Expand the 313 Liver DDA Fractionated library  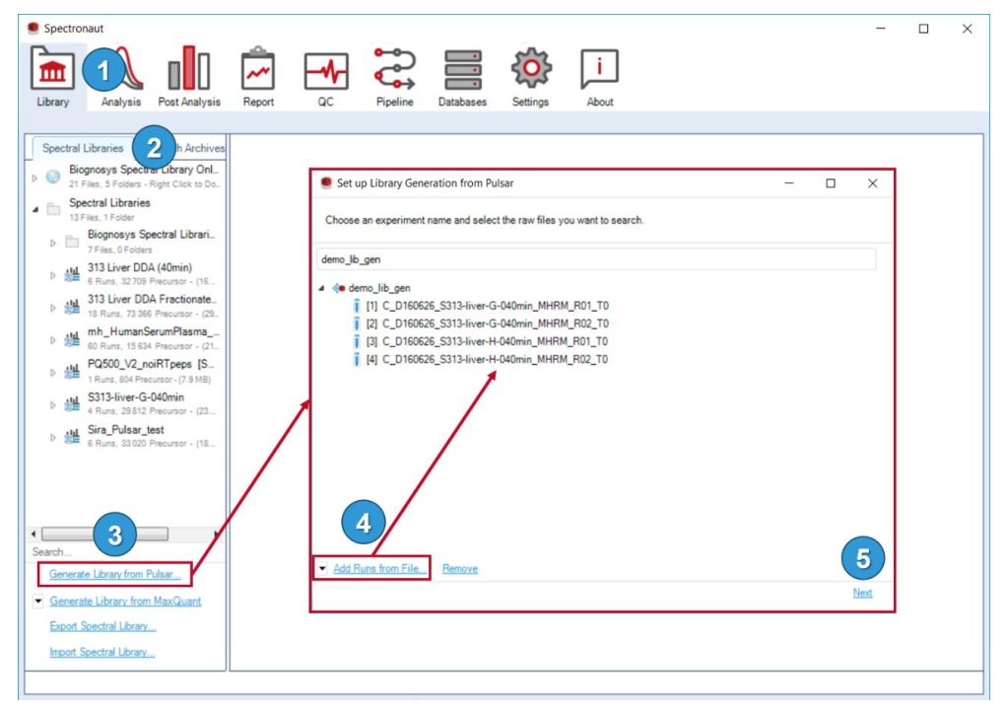click(x=52, y=308)
